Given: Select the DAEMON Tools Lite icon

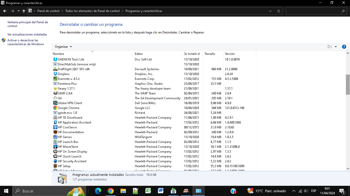Looking at the screenshot, I should 55,59.
